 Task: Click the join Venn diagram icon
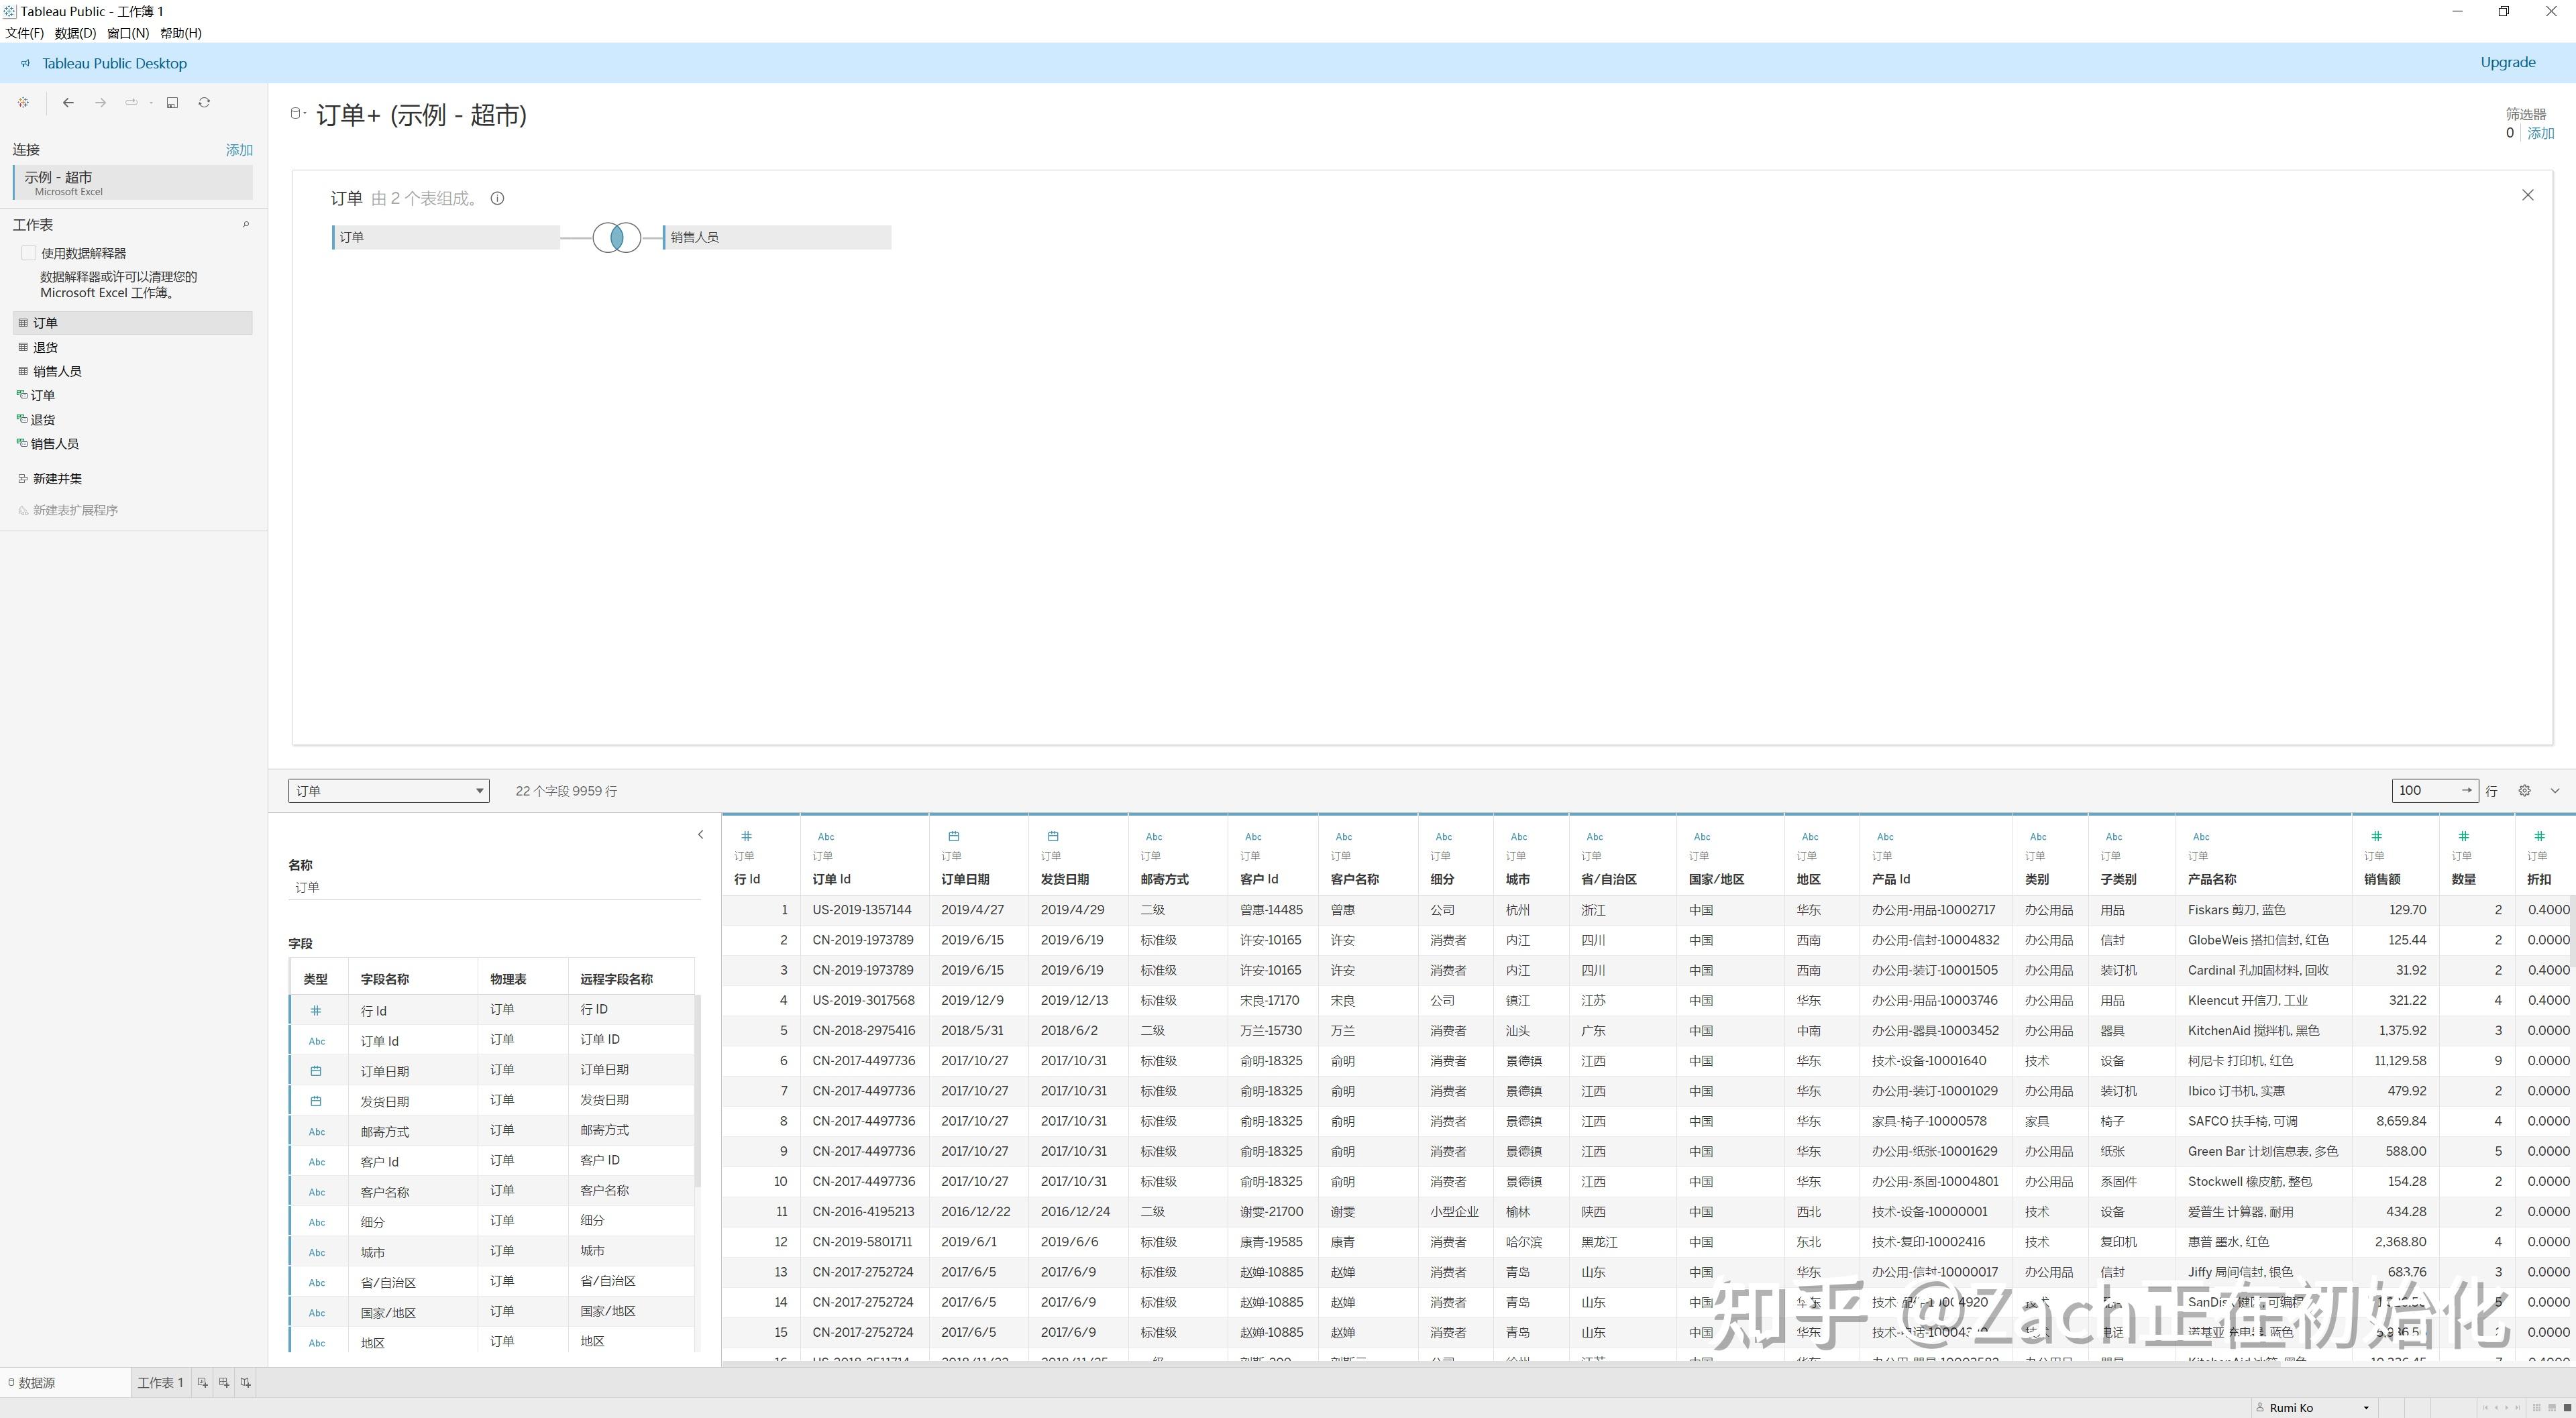pos(616,237)
